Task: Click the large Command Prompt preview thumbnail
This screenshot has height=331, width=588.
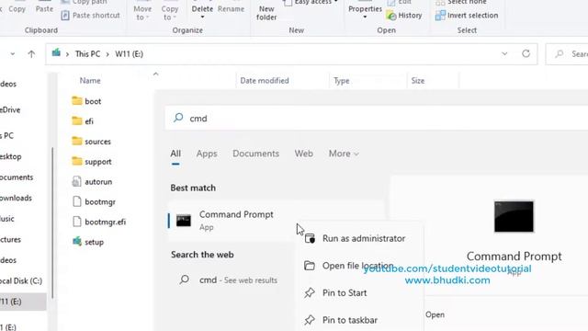Action: [x=514, y=217]
